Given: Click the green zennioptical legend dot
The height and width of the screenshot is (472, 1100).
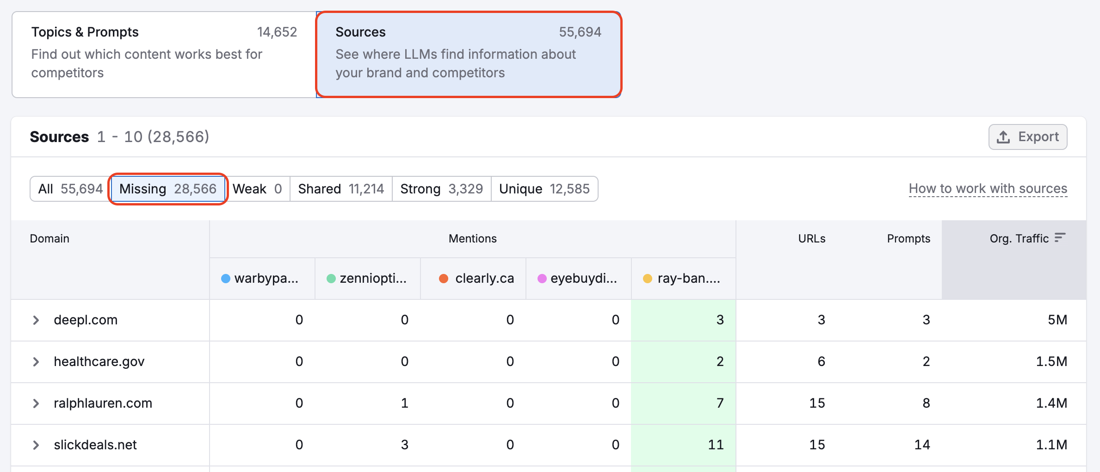Looking at the screenshot, I should coord(331,278).
